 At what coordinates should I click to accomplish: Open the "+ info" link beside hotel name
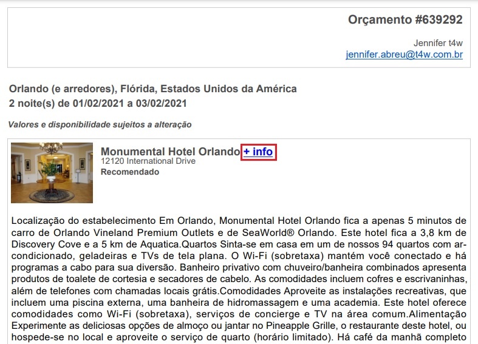coord(258,152)
